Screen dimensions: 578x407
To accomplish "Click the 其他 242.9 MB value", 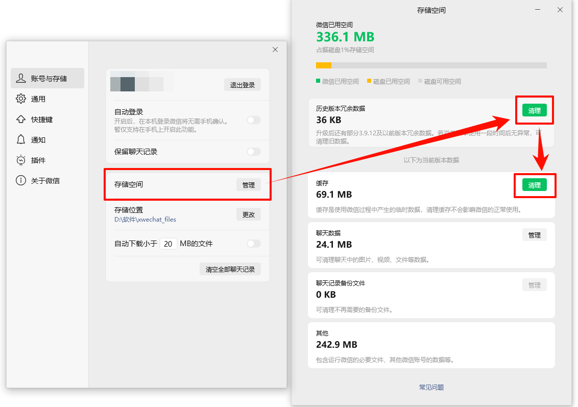I will [336, 344].
